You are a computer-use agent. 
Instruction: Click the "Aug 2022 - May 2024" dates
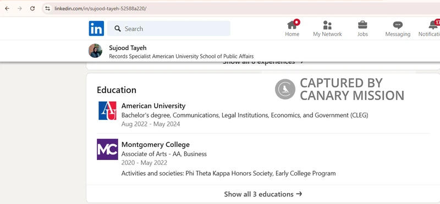coord(151,124)
